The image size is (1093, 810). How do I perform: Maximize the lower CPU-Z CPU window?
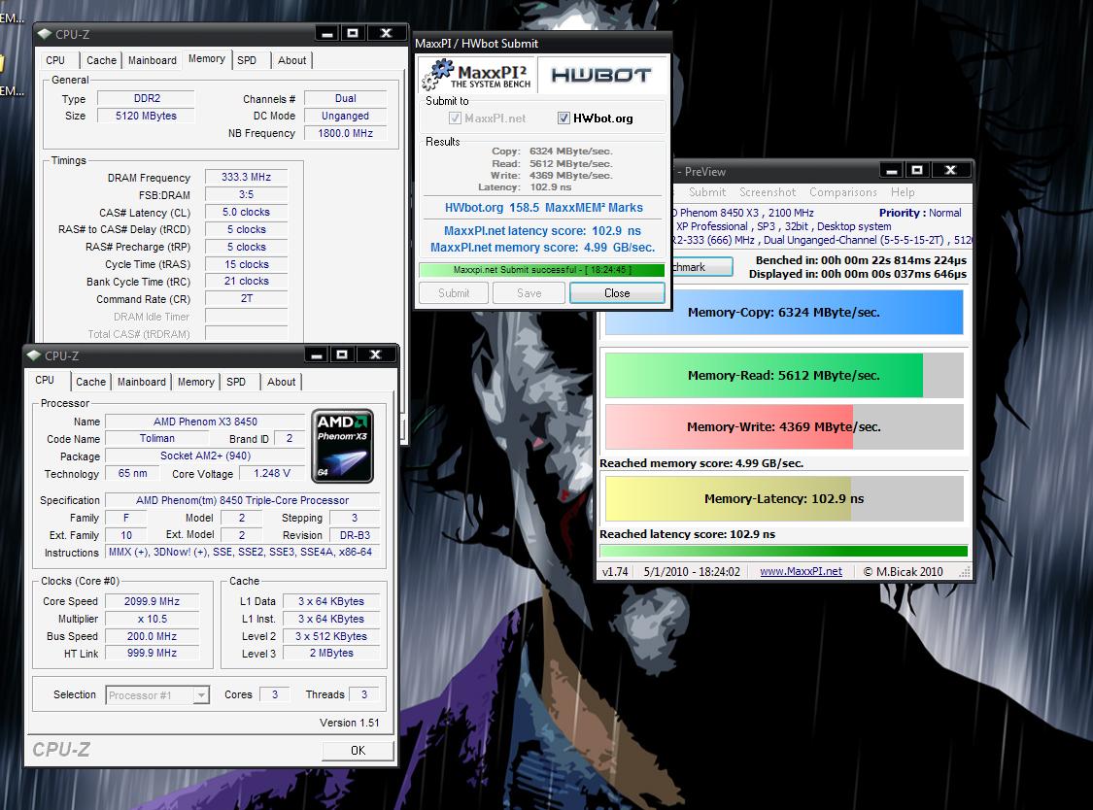(x=342, y=354)
